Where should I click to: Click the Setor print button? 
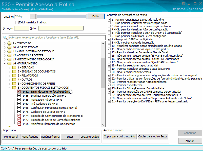[x=70, y=137]
